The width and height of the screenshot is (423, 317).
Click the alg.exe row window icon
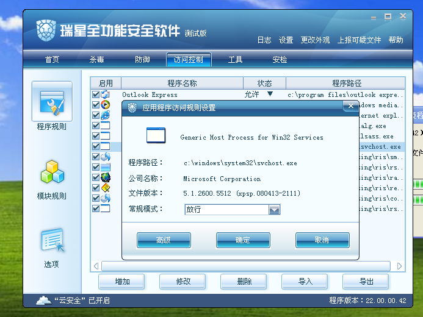pyautogui.click(x=105, y=126)
